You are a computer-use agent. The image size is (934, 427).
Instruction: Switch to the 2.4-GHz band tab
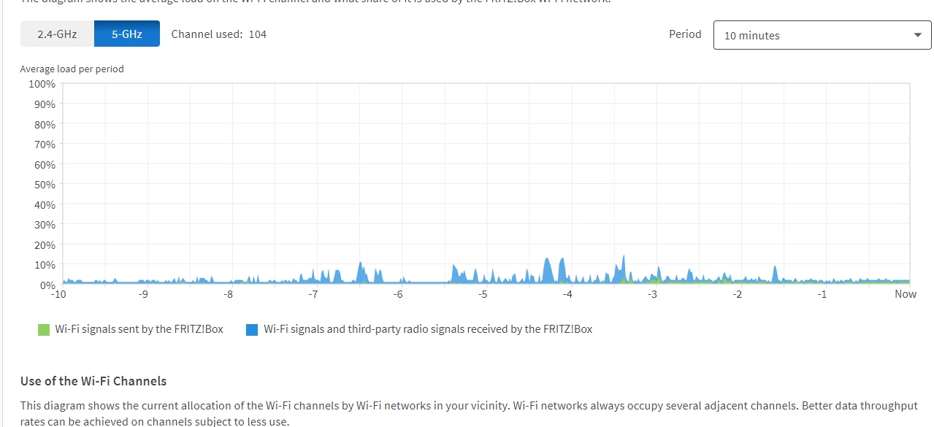point(57,34)
